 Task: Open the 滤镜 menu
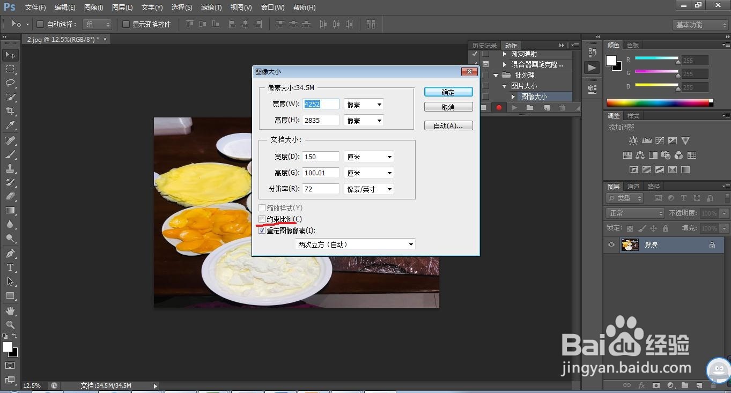[x=211, y=7]
